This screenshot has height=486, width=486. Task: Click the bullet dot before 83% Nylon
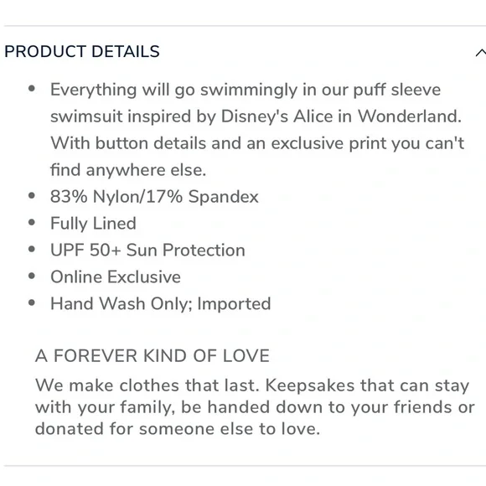[x=32, y=195]
